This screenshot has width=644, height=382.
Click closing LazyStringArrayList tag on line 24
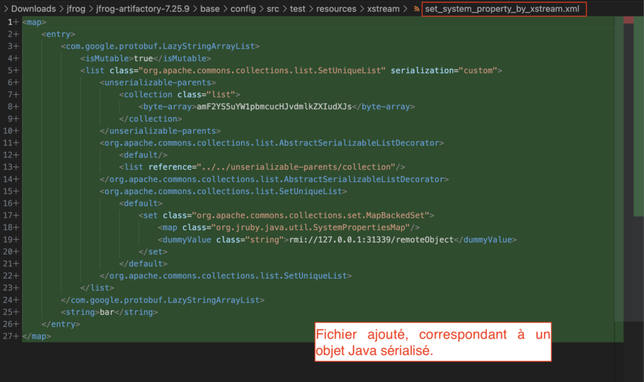[x=163, y=300]
